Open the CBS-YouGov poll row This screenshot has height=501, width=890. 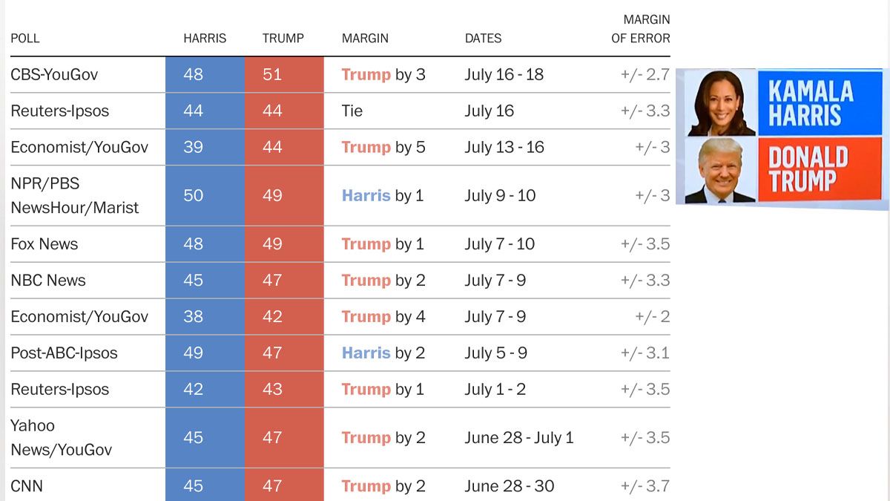coord(340,74)
